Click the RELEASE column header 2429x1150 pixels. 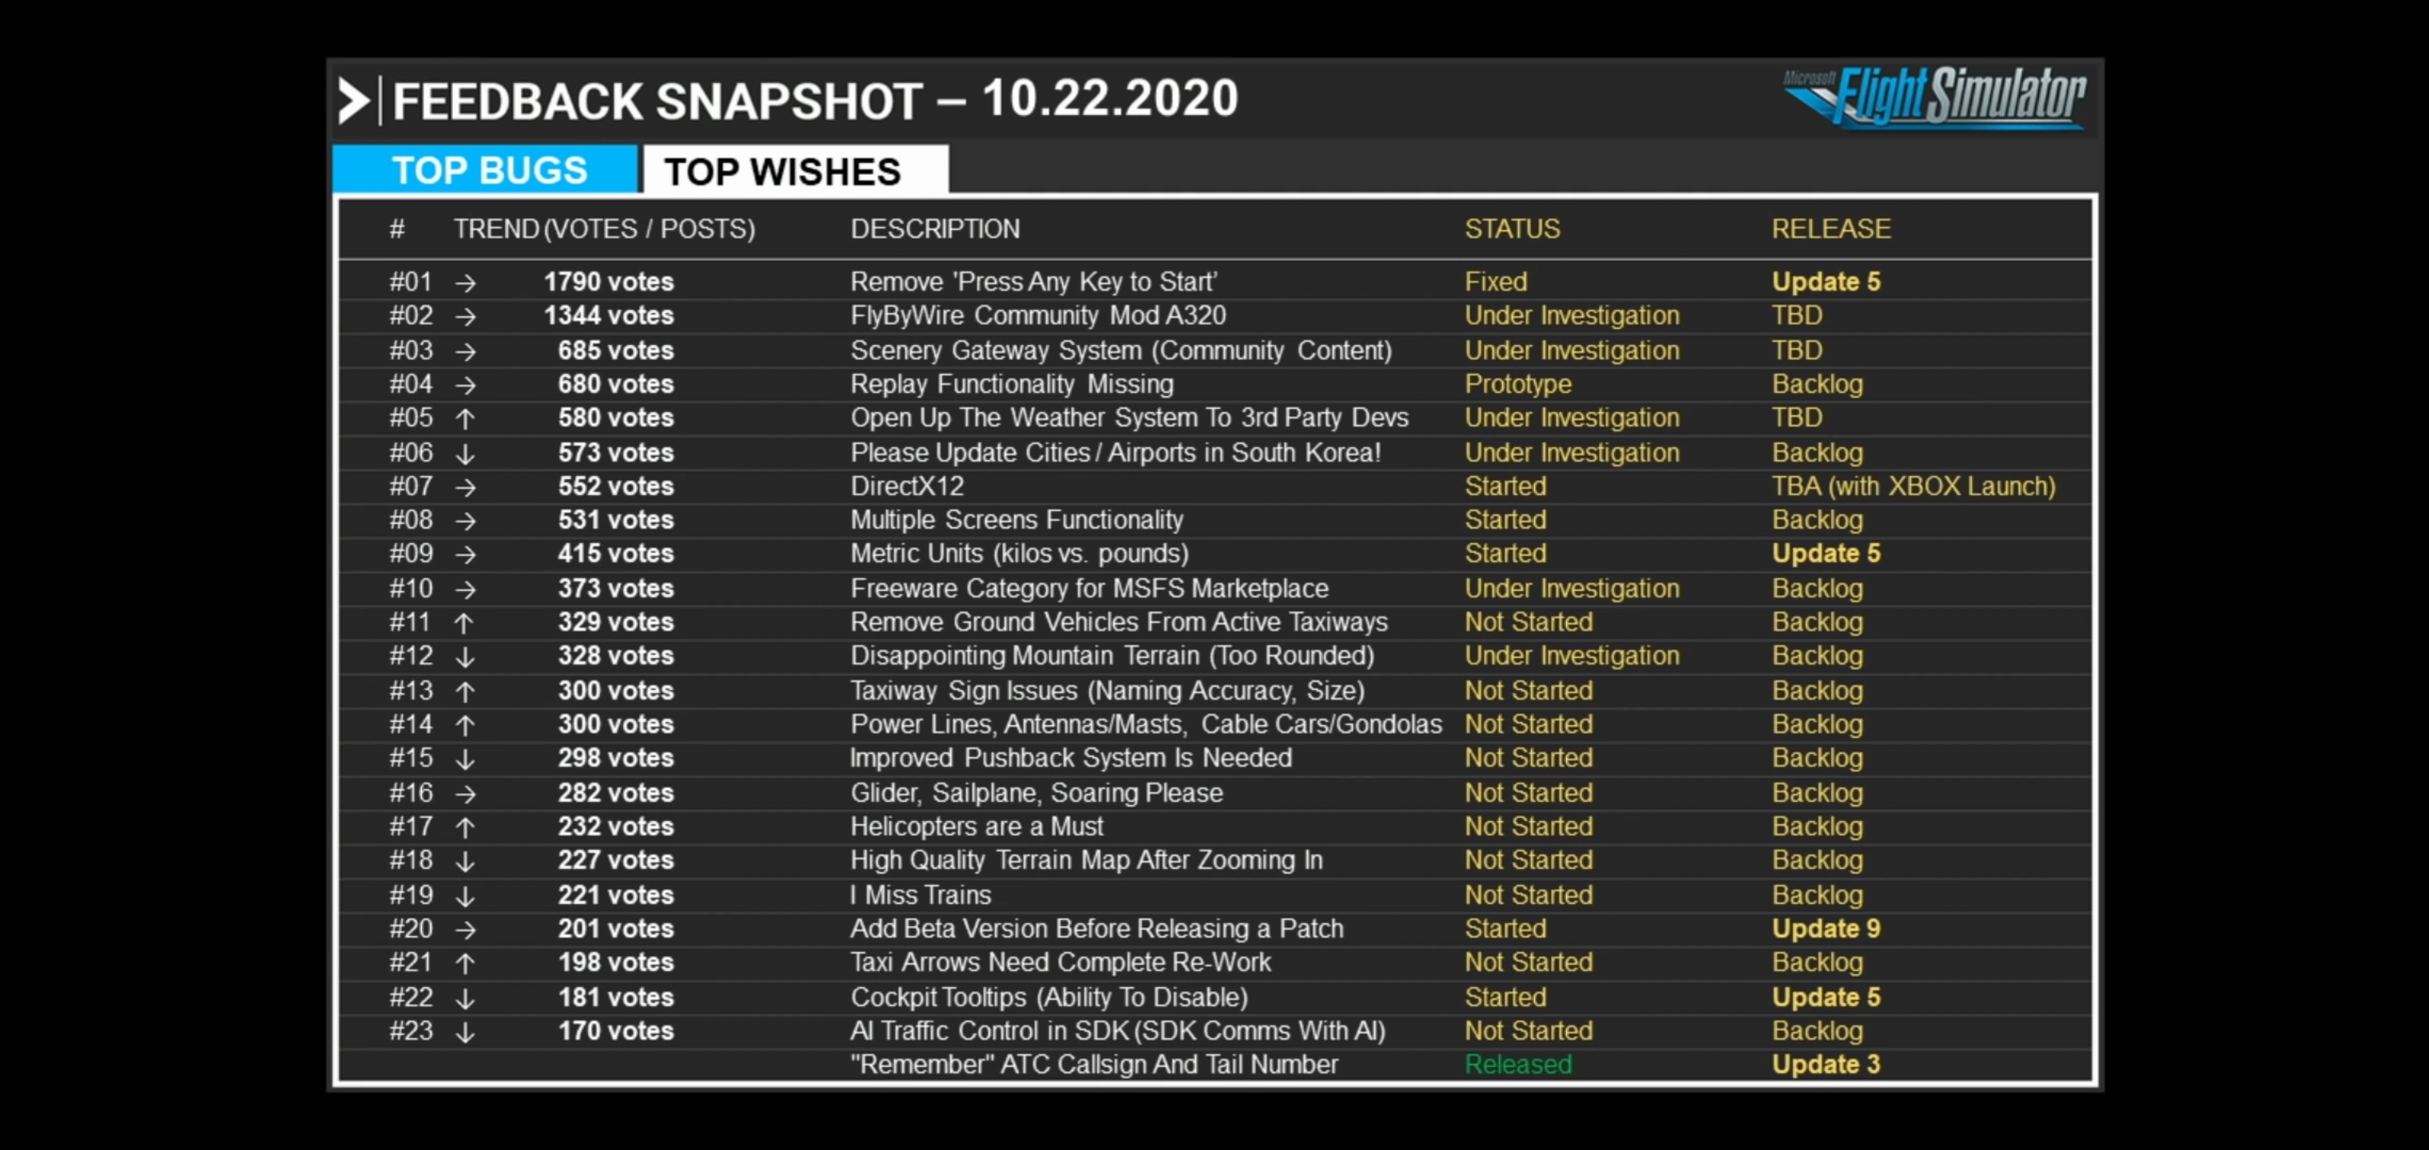coord(1831,229)
